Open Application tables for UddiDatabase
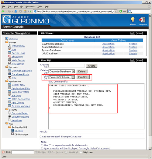Screen dimensions: 152x159 [108, 53]
